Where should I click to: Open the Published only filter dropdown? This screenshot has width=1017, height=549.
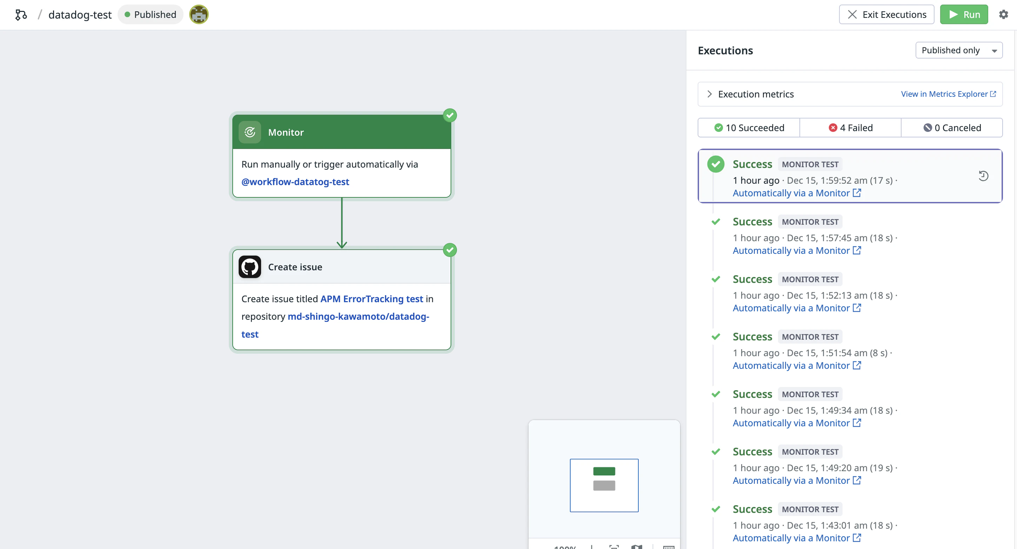[x=959, y=50]
